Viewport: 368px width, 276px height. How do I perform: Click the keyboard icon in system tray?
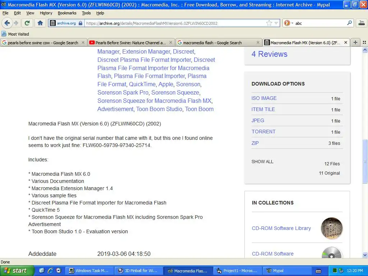click(318, 271)
